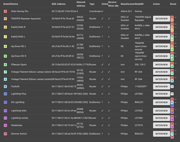This screenshot has width=180, height=142.
Task: Click the question mark route icon for LightStrip Plus
Action: click(x=172, y=94)
